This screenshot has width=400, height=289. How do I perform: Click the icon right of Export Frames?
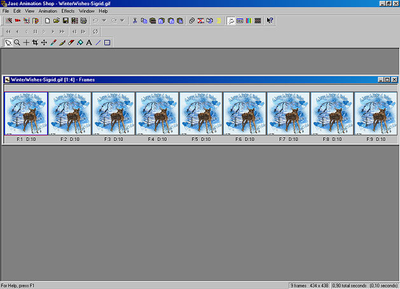tap(84, 20)
